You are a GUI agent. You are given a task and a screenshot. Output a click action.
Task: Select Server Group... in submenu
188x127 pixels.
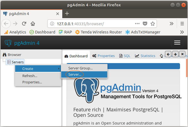pyautogui.click(x=84, y=68)
